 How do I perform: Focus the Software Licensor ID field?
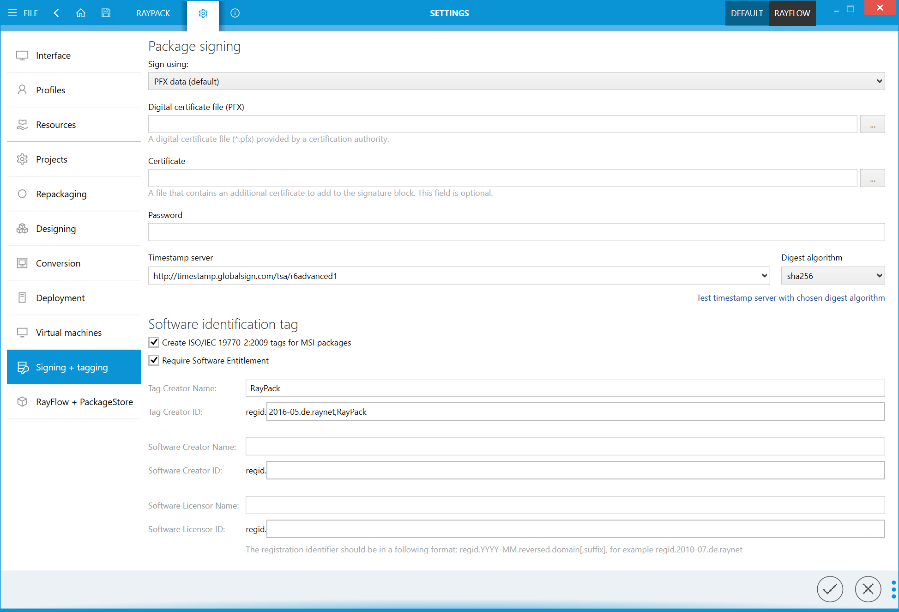575,529
